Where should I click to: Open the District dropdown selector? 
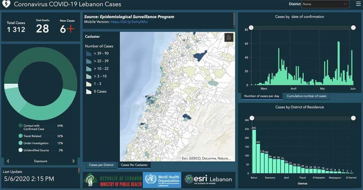click(325, 4)
